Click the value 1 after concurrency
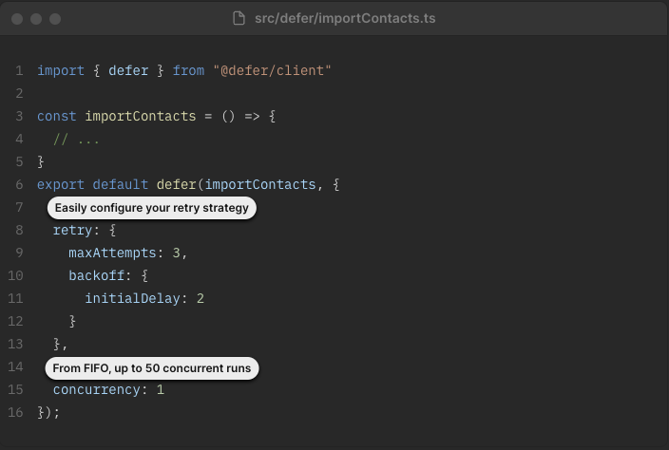 pyautogui.click(x=161, y=389)
